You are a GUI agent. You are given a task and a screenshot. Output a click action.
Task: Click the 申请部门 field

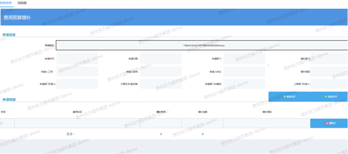244,58
